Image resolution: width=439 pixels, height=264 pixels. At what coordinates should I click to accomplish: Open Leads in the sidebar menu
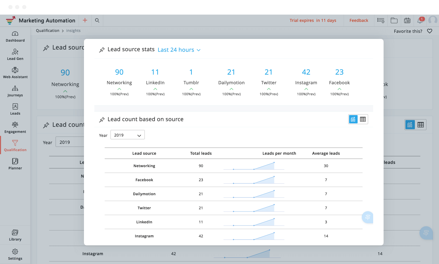(x=15, y=110)
